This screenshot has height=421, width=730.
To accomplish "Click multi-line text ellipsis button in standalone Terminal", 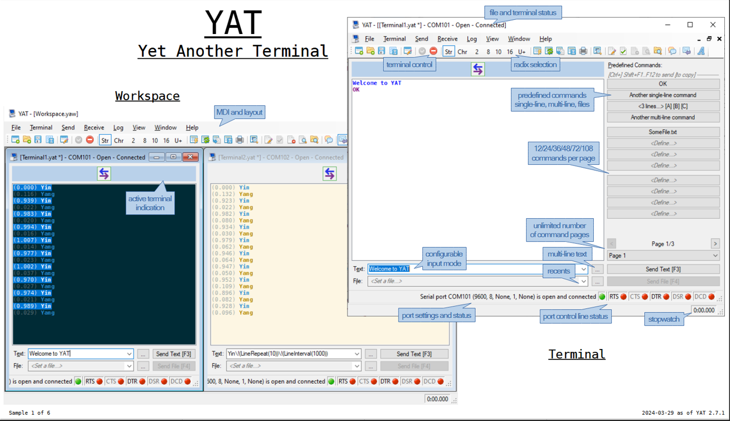I will tap(597, 269).
